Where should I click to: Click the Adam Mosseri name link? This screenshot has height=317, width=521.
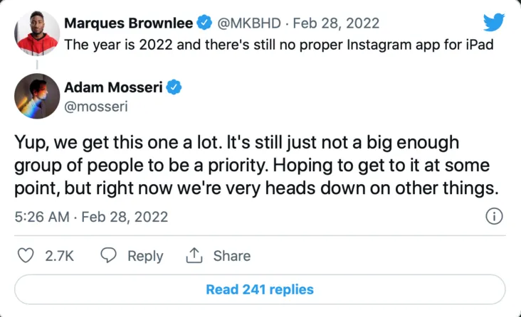(113, 87)
